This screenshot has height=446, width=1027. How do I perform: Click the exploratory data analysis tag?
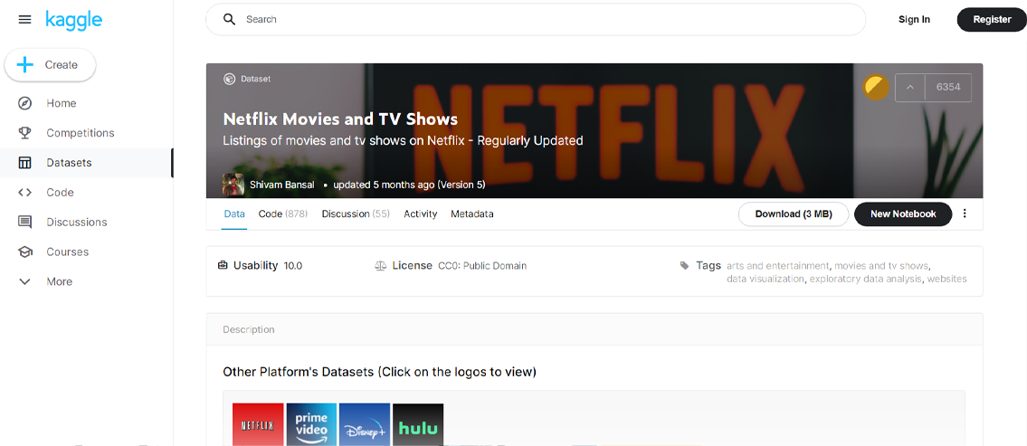[x=865, y=279]
